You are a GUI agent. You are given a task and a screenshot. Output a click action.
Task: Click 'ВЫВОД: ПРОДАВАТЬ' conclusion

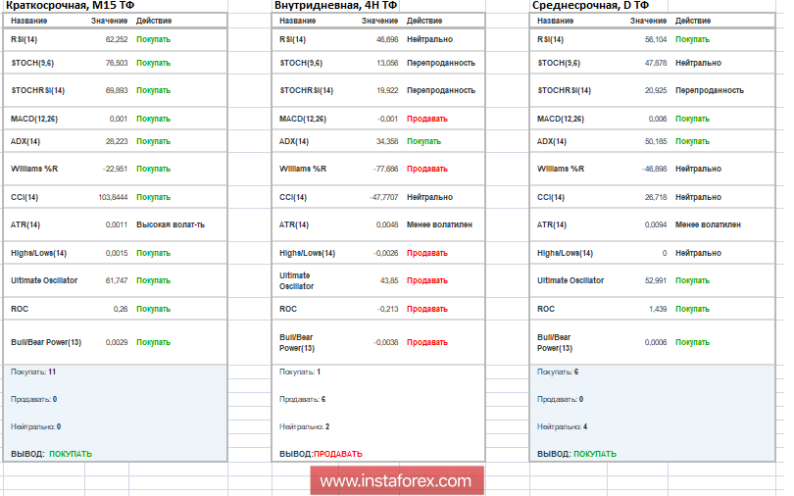coord(322,454)
